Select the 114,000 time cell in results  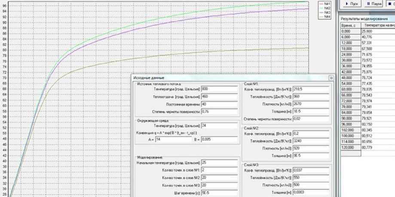351,142
